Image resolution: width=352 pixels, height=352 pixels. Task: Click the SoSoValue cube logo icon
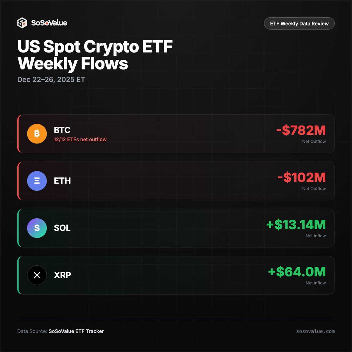point(22,23)
